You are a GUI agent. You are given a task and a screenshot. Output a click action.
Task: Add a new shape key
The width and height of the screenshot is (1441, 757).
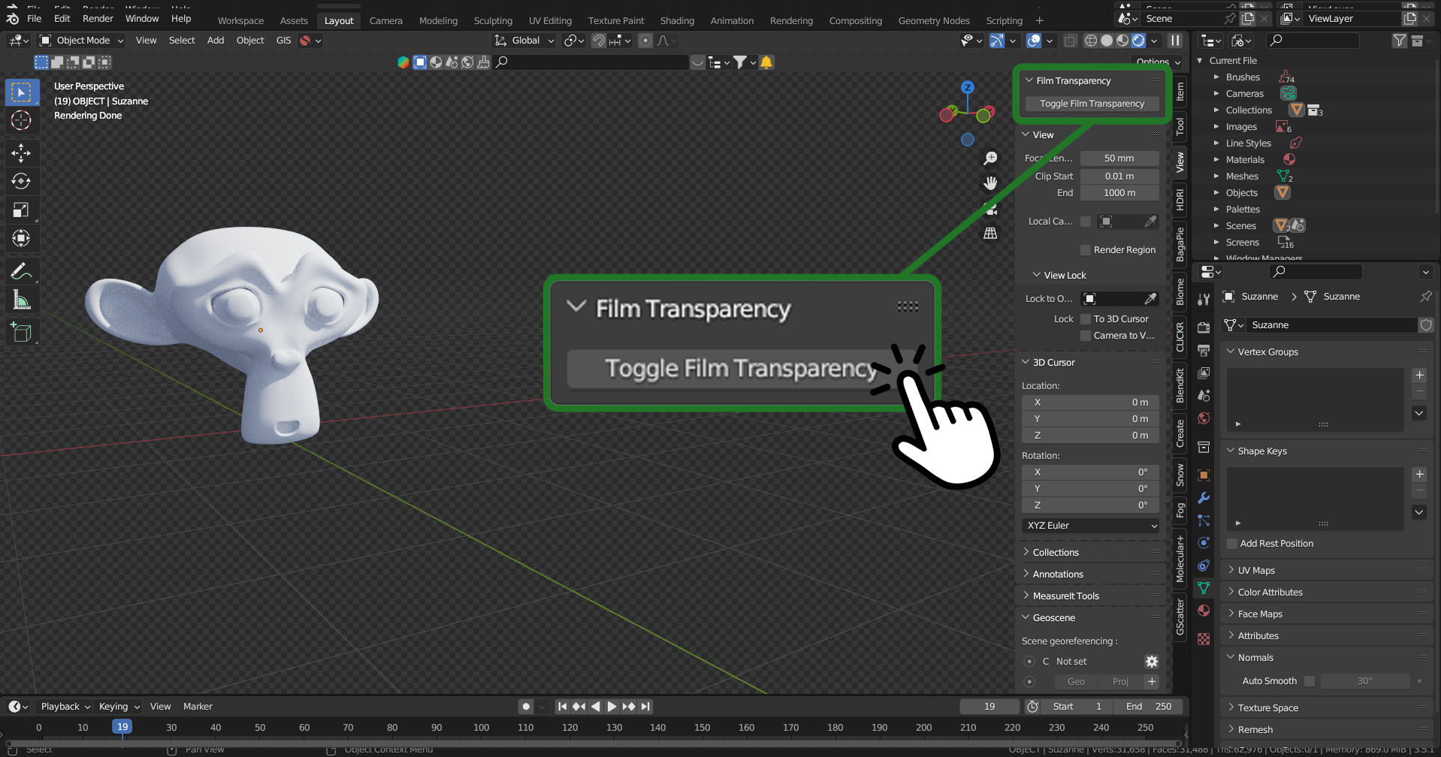pyautogui.click(x=1419, y=475)
